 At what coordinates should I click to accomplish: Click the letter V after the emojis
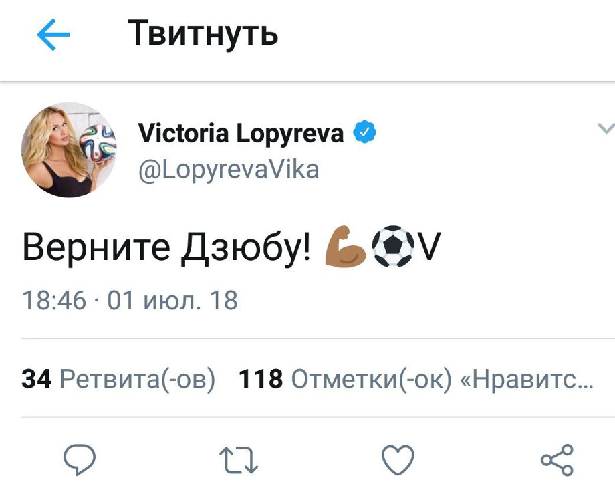pos(427,249)
